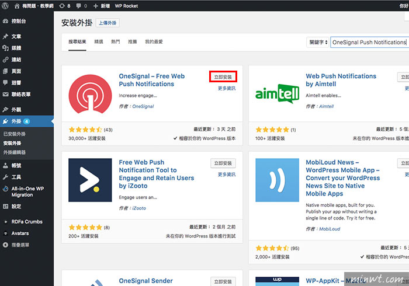This screenshot has height=286, width=409.
Task: Open Installed Plugins (已安裝外掛) submenu
Action: 15,134
